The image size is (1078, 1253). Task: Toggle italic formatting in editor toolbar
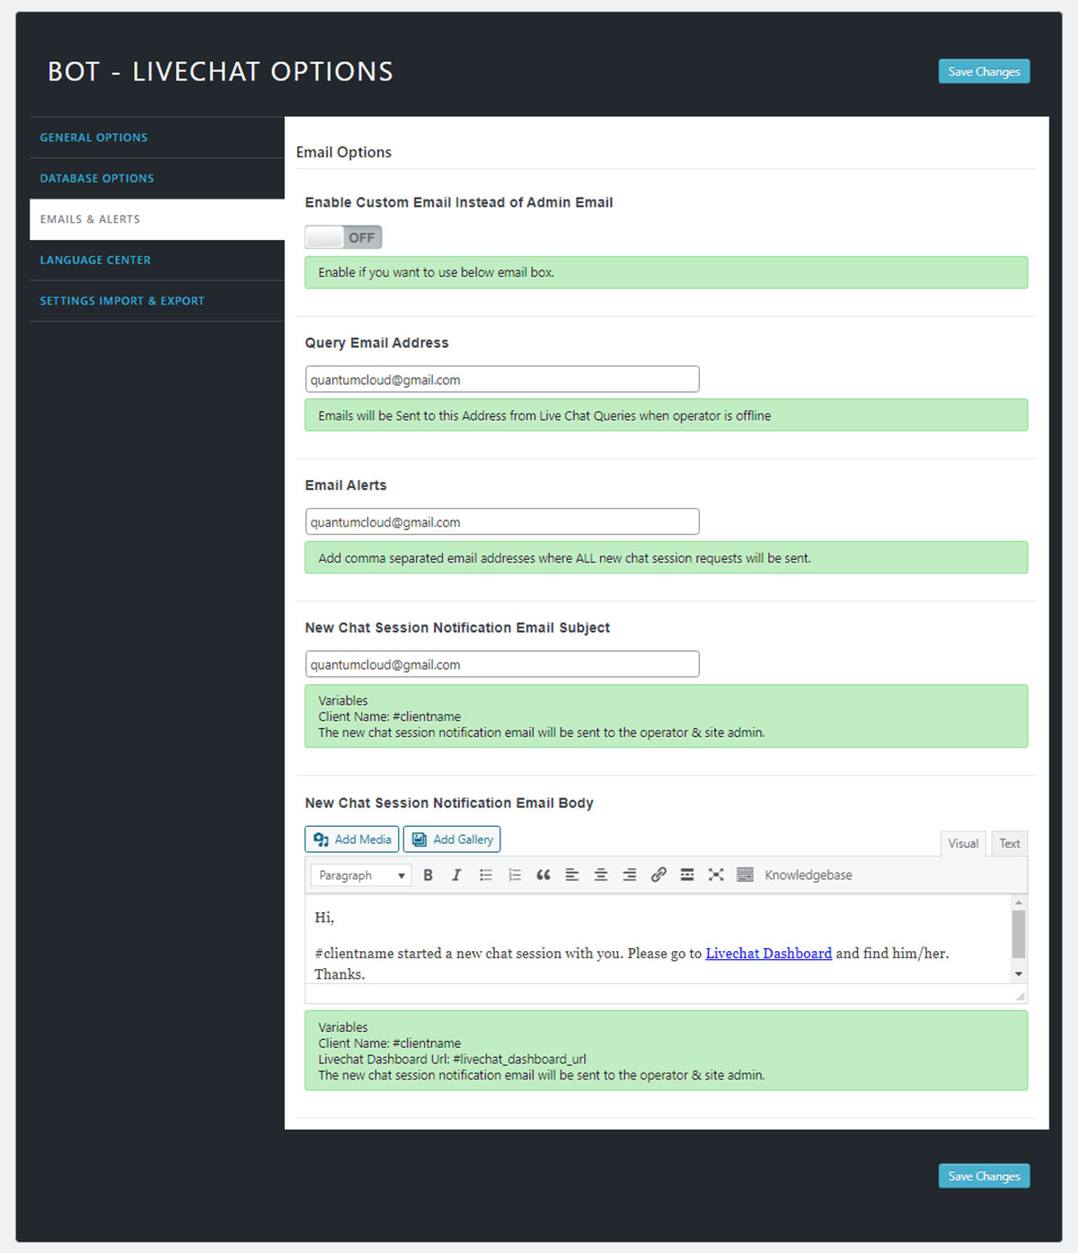456,875
